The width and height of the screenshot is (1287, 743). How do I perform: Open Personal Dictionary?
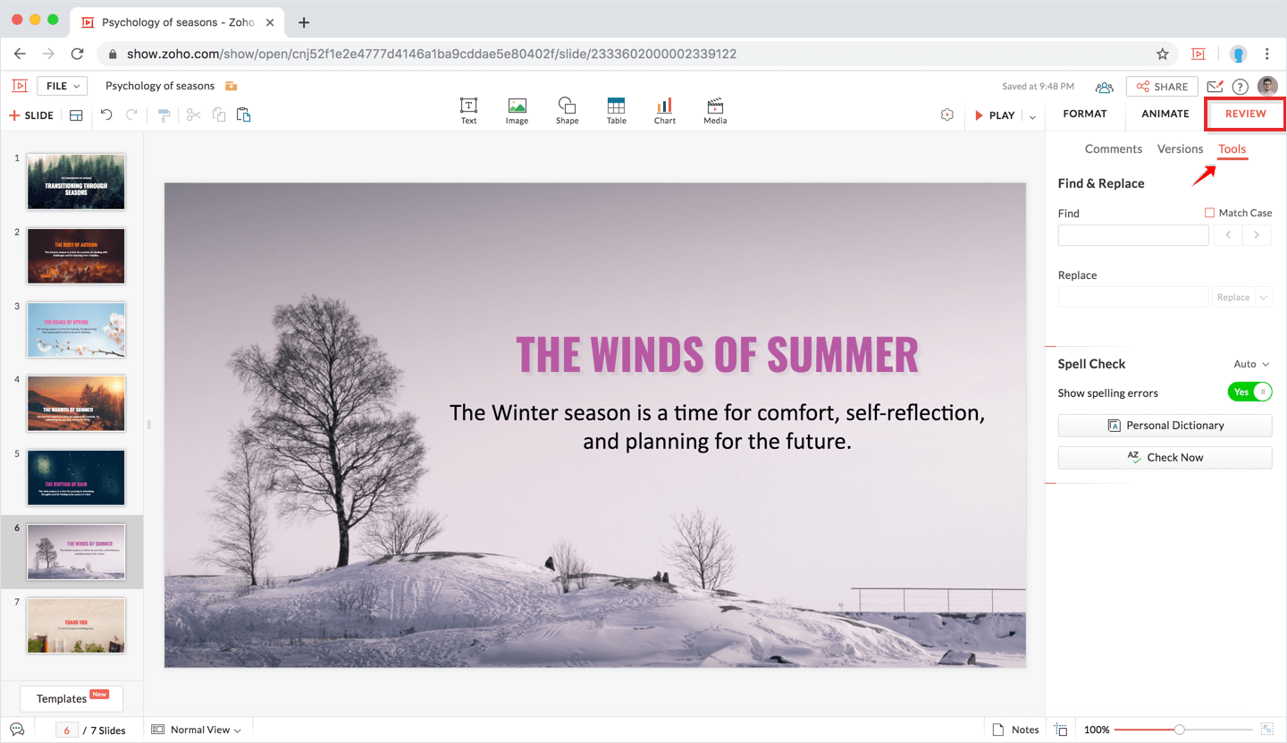(x=1165, y=426)
